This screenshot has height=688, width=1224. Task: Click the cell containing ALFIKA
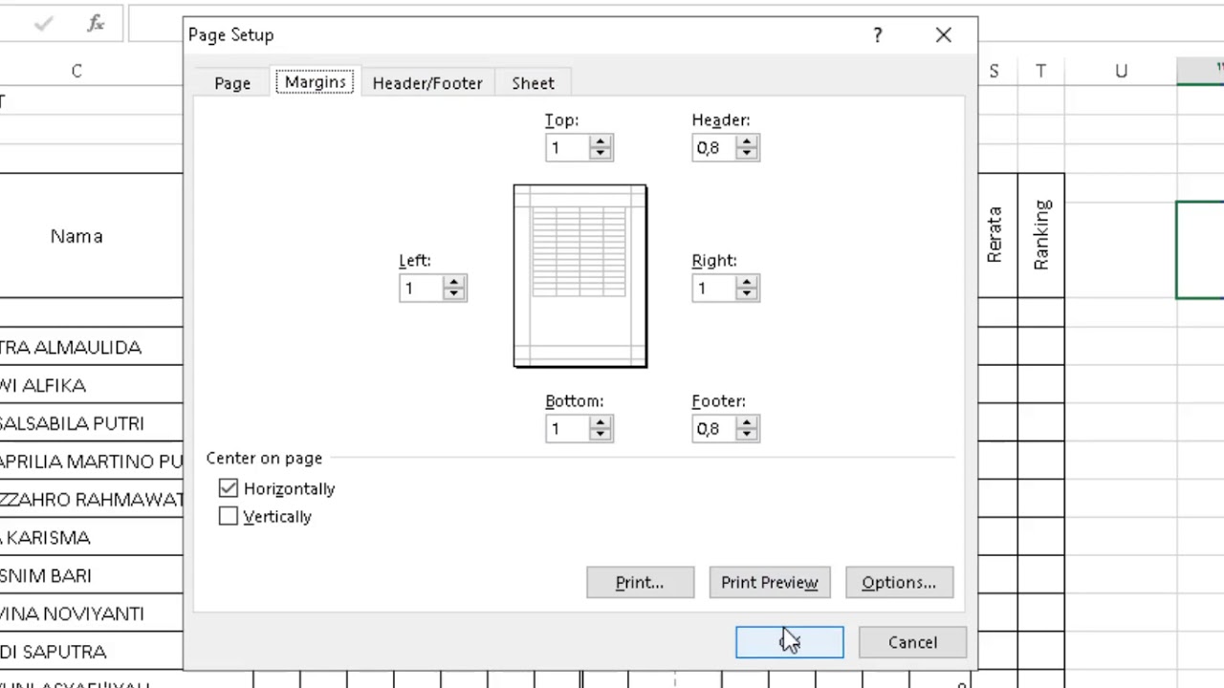point(91,385)
